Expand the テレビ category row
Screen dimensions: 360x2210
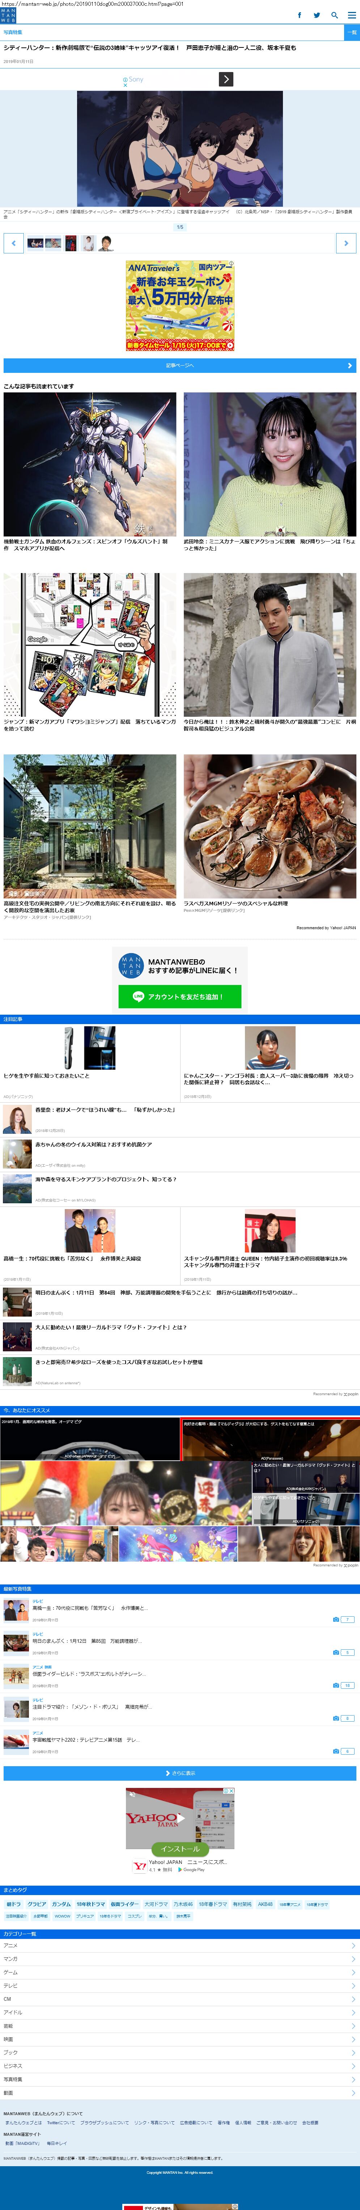[180, 1986]
